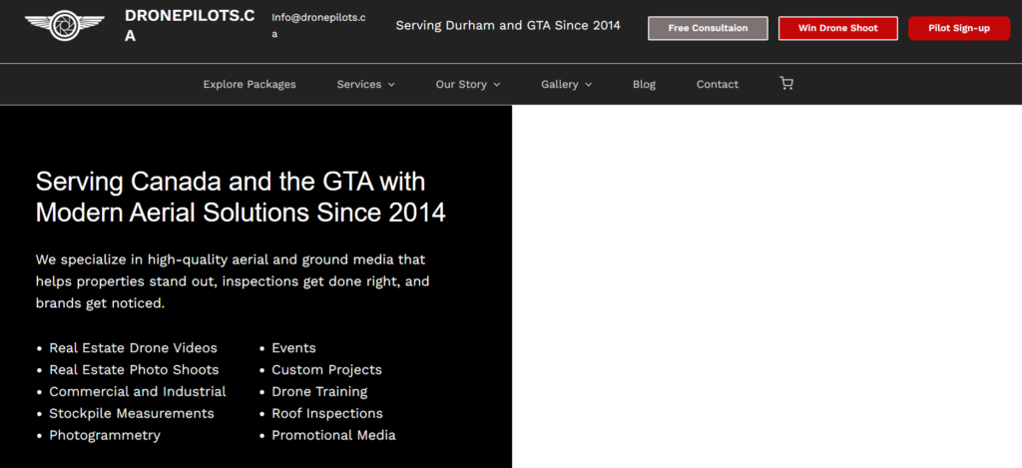Open the Contact menu item
The width and height of the screenshot is (1022, 468).
(717, 85)
